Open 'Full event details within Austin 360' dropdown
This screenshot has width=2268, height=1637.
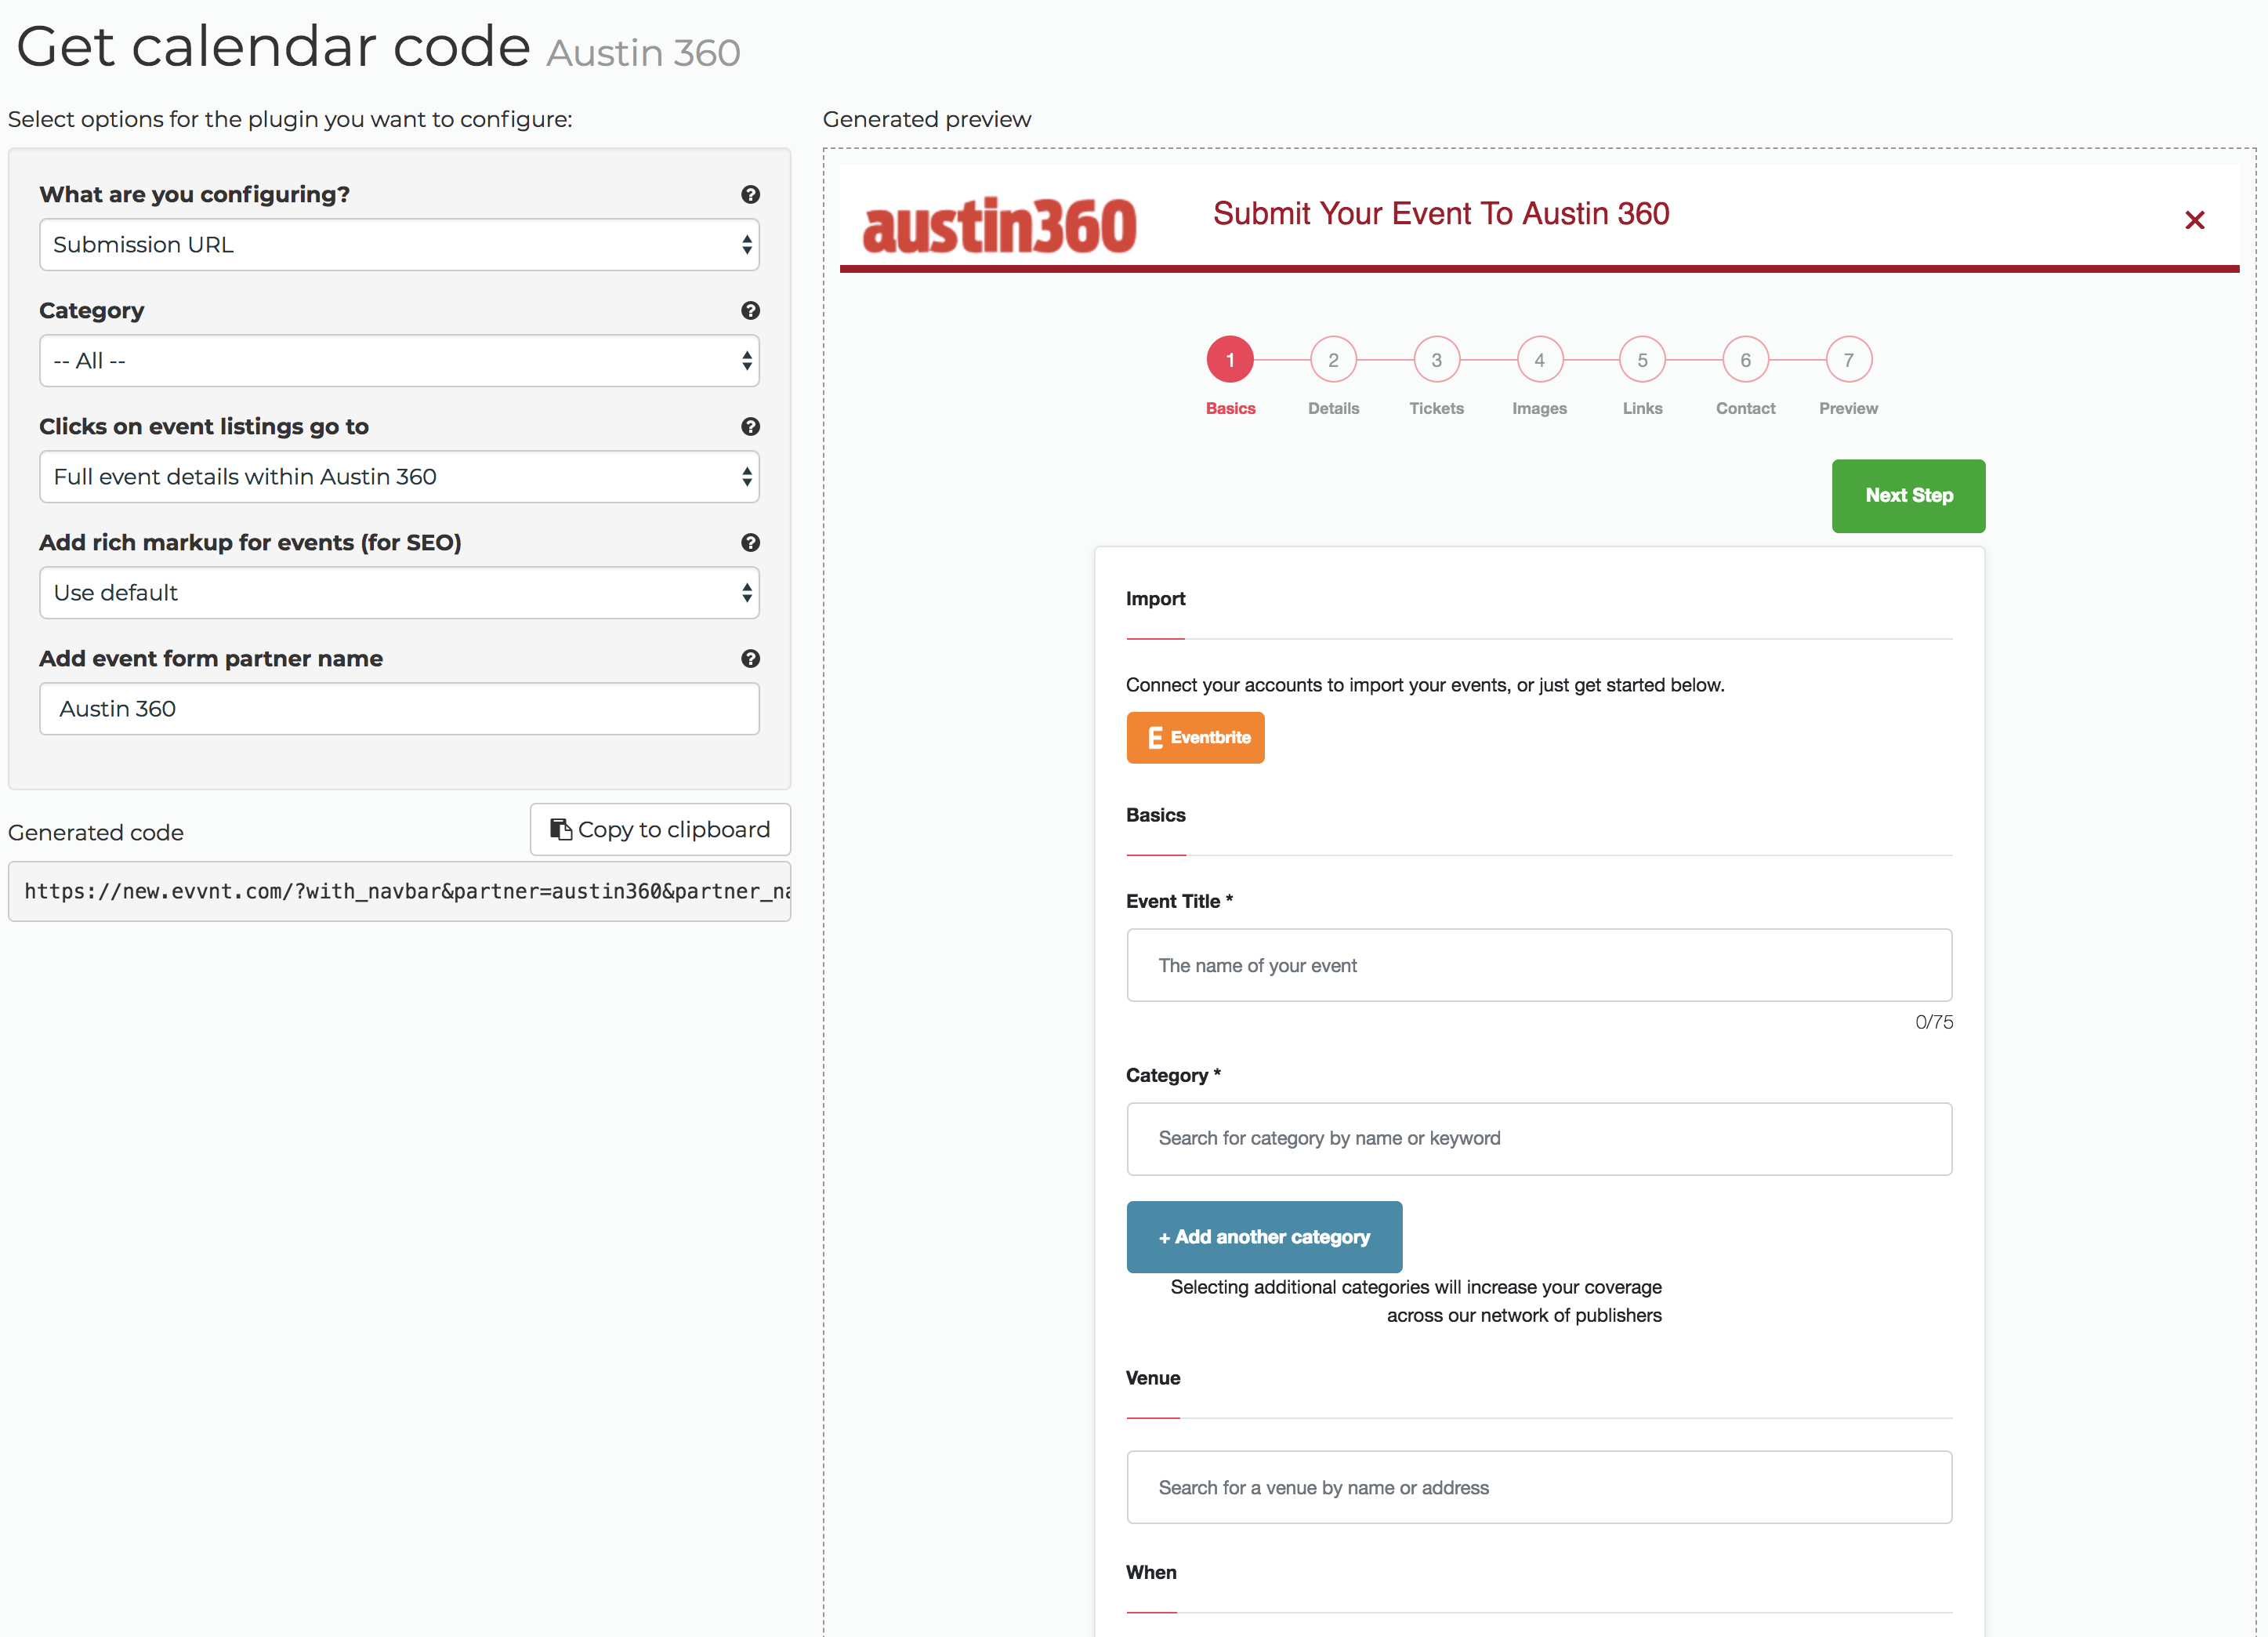[x=399, y=477]
